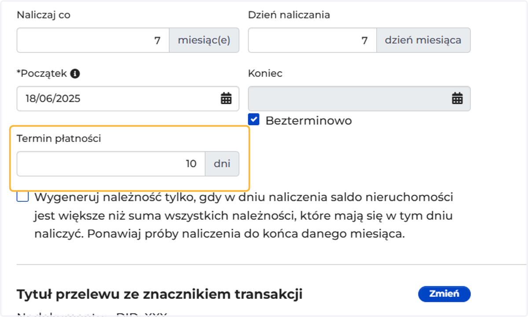Focus the Naliczaj co number field
This screenshot has height=317, width=528.
[x=93, y=40]
